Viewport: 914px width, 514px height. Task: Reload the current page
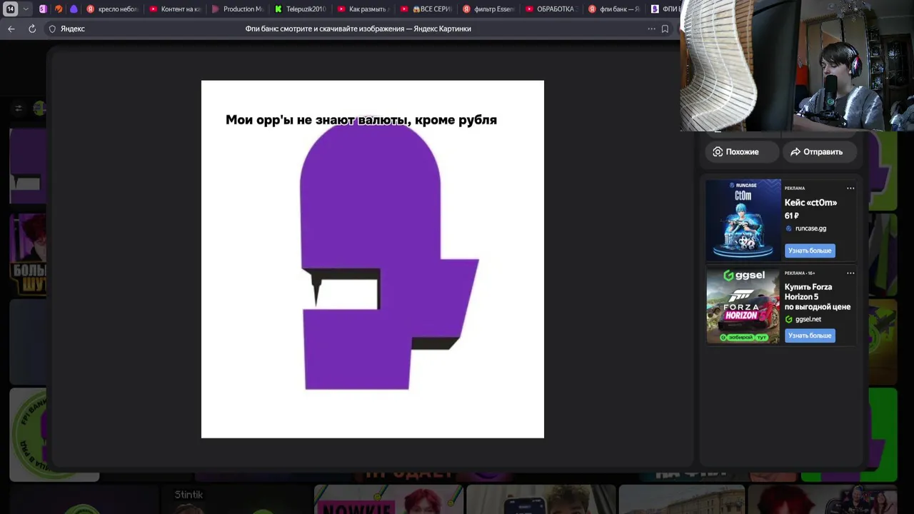(x=32, y=29)
